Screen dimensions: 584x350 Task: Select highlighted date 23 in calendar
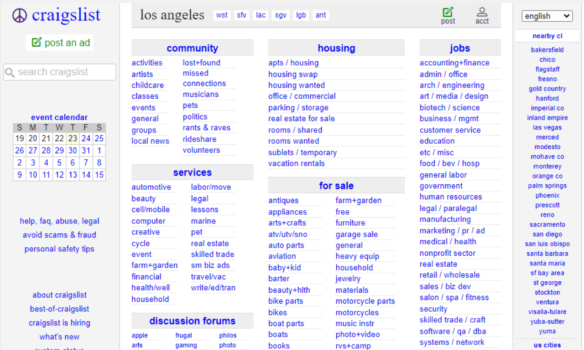(x=73, y=138)
